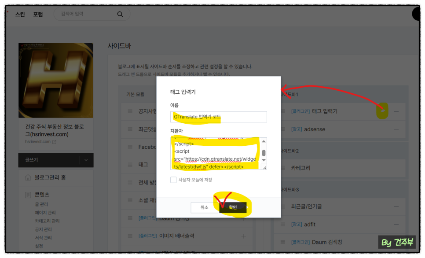Click the gold H blog profile image
Screen dimensions: 425x258
[56, 80]
